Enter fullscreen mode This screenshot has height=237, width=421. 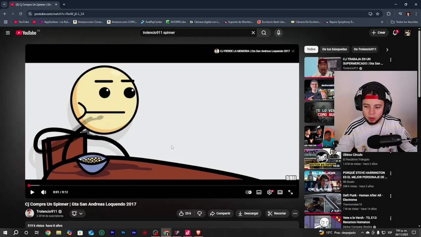pyautogui.click(x=290, y=192)
